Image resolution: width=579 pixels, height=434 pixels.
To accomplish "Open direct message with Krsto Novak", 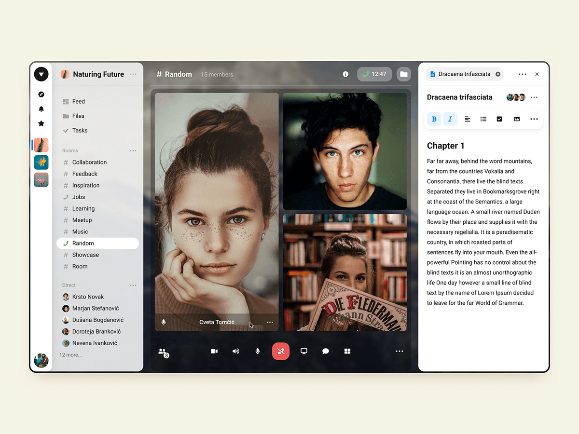I will (x=88, y=297).
